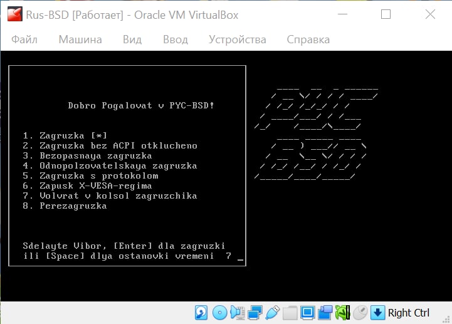Click the network adapters status icon

(255, 313)
